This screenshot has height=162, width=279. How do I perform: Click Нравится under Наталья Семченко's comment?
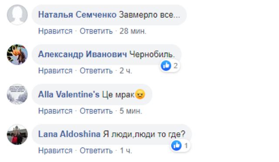[x=55, y=31]
